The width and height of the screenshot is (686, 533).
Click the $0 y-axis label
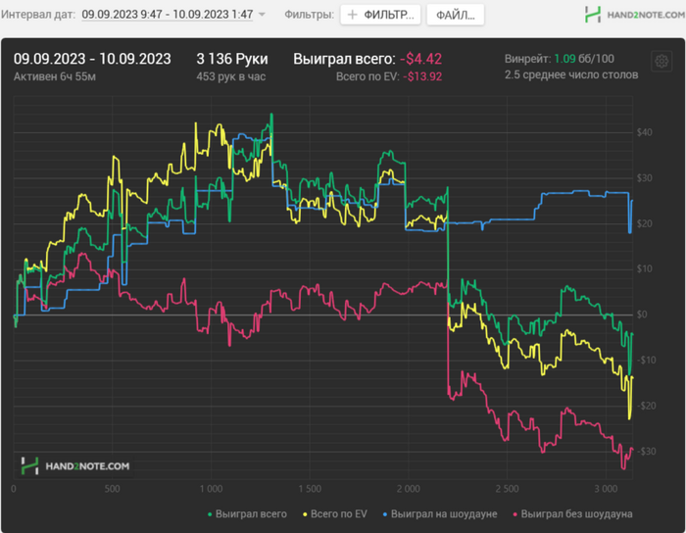tap(642, 315)
